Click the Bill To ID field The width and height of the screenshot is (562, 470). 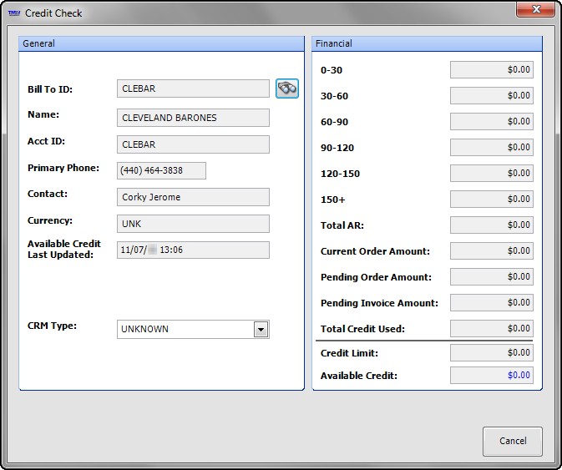(x=193, y=88)
